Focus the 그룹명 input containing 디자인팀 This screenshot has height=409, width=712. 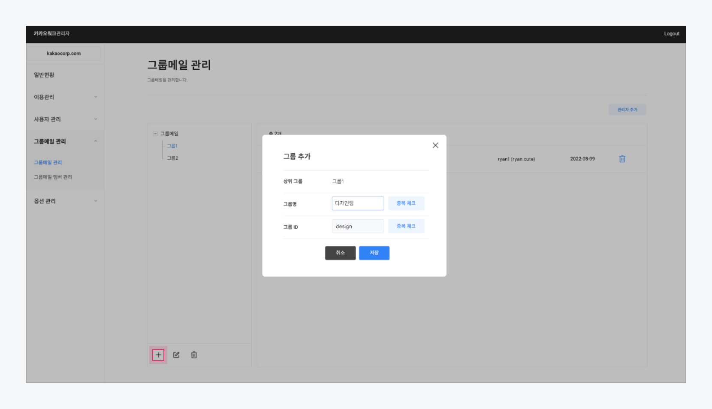point(358,203)
